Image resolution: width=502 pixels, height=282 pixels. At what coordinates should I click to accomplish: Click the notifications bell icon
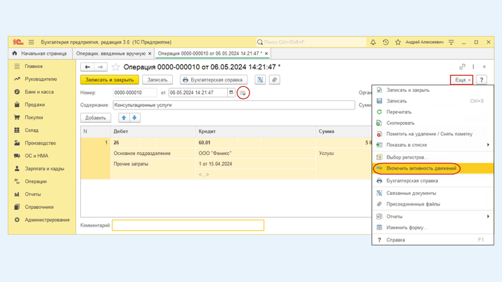pyautogui.click(x=373, y=42)
